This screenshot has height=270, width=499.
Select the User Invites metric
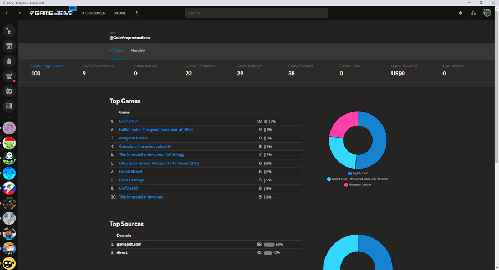coord(452,70)
